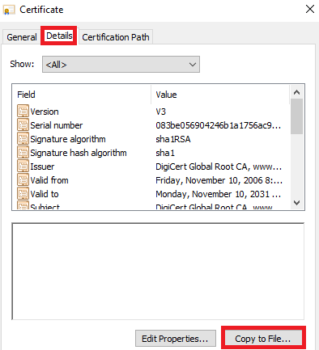Select the Valid from row label
This screenshot has width=319, height=350.
[49, 180]
